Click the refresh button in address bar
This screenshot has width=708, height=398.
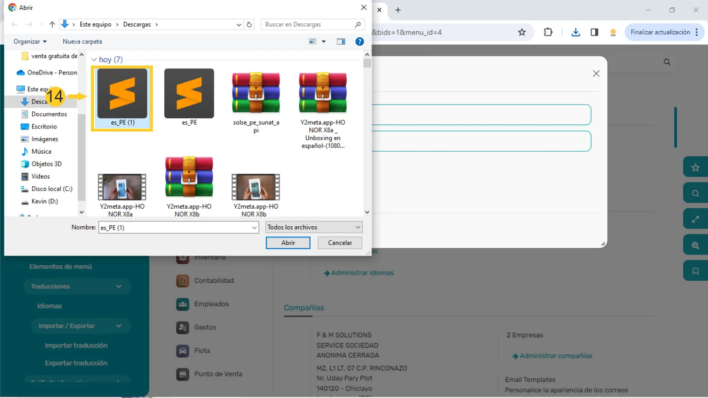pos(249,24)
